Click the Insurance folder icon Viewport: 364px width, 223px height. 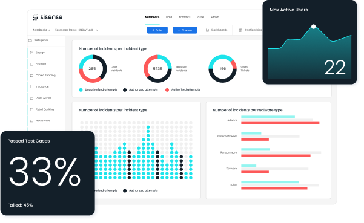(x=32, y=87)
